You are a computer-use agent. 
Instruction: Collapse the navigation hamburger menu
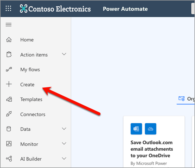pyautogui.click(x=9, y=25)
